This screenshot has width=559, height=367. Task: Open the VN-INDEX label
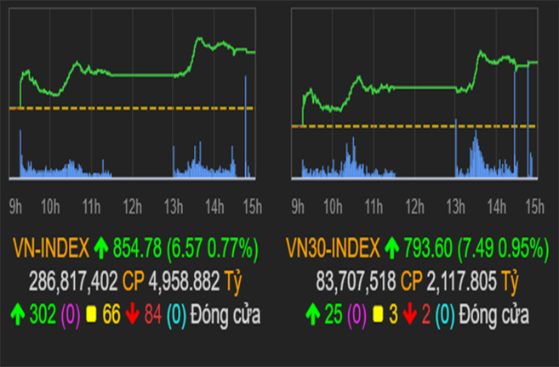(x=51, y=249)
